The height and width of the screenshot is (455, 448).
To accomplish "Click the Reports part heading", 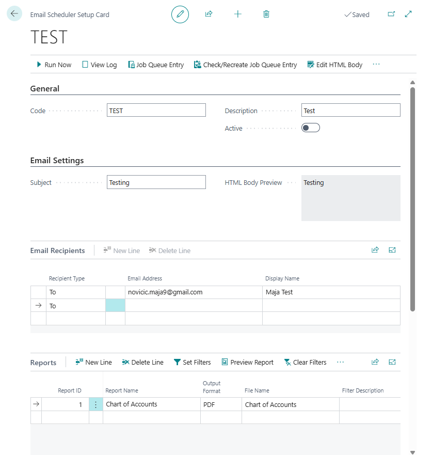I will tap(43, 363).
